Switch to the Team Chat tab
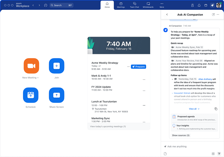The height and width of the screenshot is (157, 224). click(x=135, y=5)
